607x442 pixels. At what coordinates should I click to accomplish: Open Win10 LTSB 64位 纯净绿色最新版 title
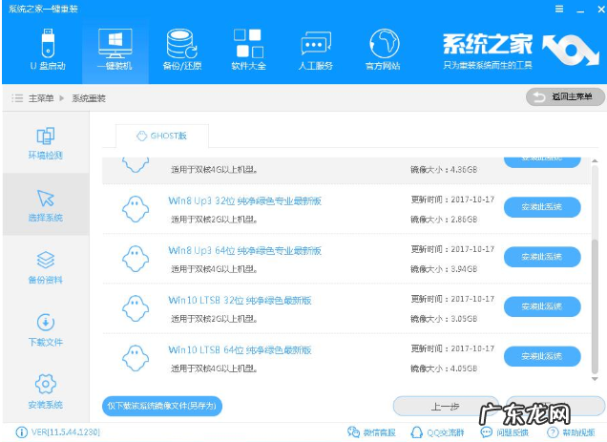(x=240, y=350)
